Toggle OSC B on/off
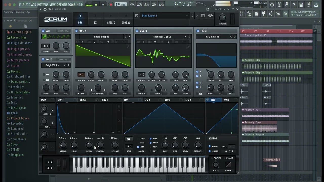Screen dimensions: 324x182 137,31
